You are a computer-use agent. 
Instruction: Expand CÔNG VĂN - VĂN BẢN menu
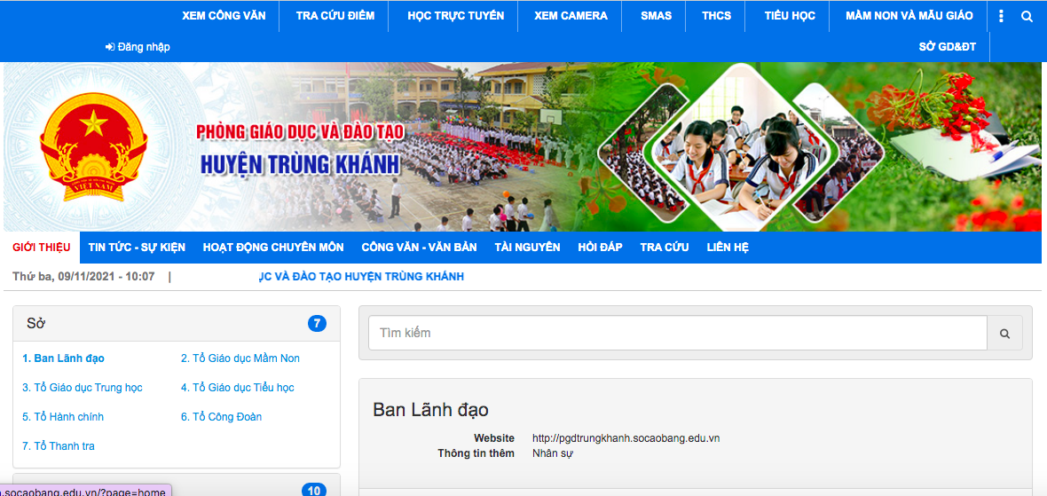coord(419,248)
